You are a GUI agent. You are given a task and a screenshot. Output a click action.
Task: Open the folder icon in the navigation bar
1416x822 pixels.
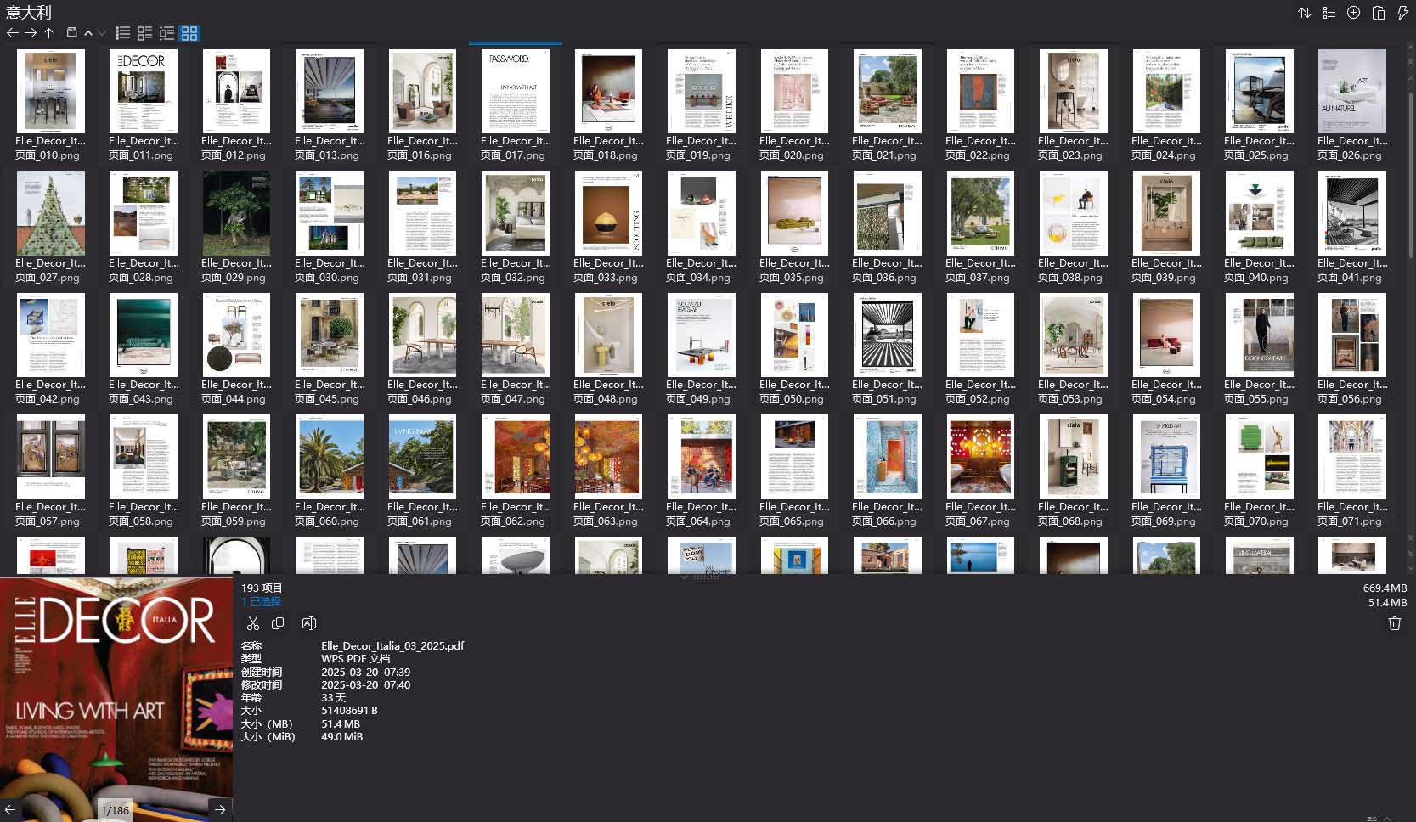(x=72, y=33)
